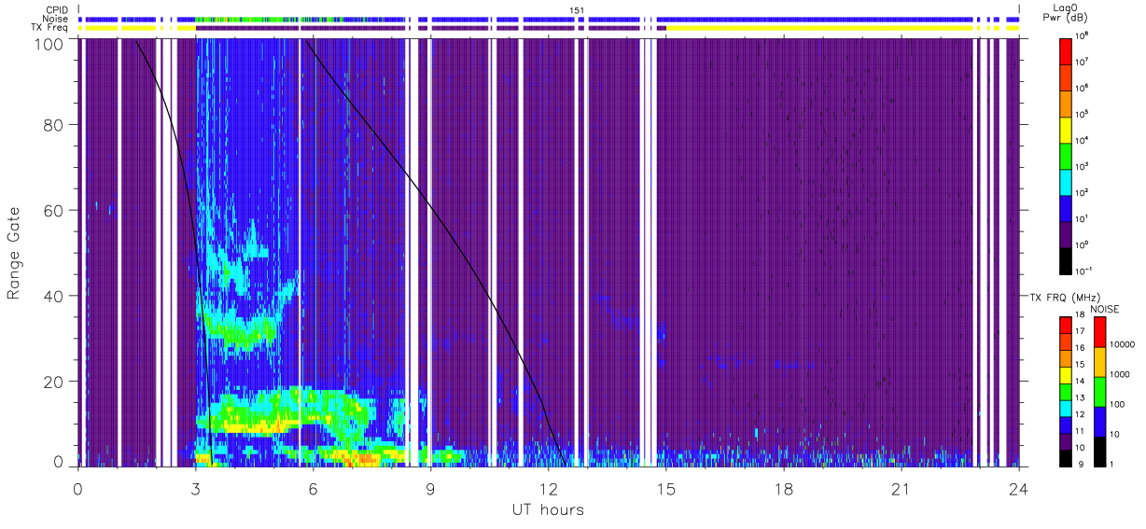Click Range Gate tick label "60"

(54, 210)
